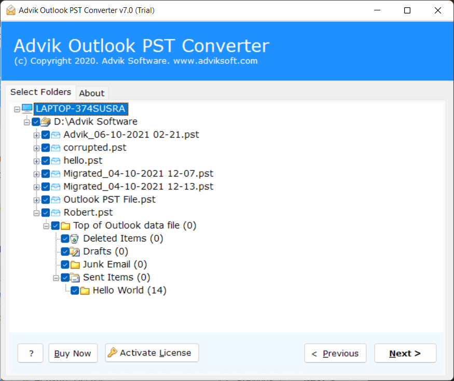Click the Advik envelope icon in title bar
Image resolution: width=454 pixels, height=381 pixels.
(x=11, y=10)
